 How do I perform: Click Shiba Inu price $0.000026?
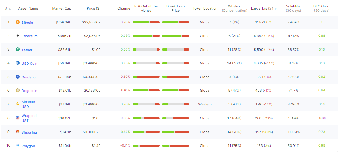tap(92, 132)
